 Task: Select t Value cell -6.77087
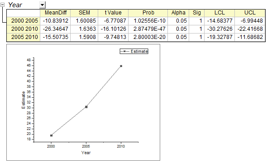[113, 21]
